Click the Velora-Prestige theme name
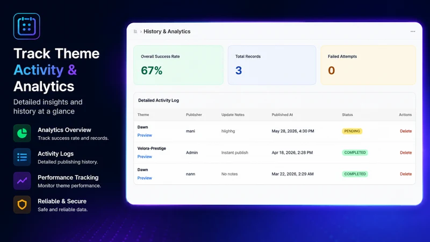Screen dimensions: 430x242 (x=152, y=148)
